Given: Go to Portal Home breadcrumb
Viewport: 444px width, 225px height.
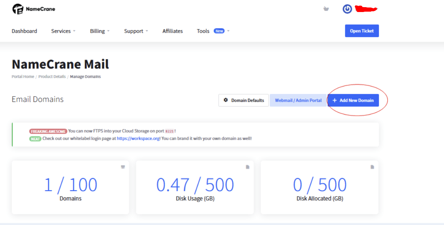Looking at the screenshot, I should pos(23,77).
